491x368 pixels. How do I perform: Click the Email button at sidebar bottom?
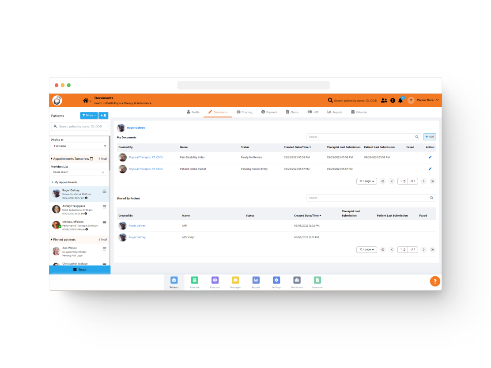[x=79, y=270]
